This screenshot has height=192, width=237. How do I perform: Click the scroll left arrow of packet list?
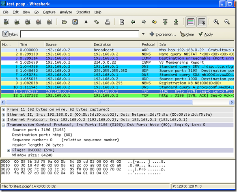click(3, 102)
